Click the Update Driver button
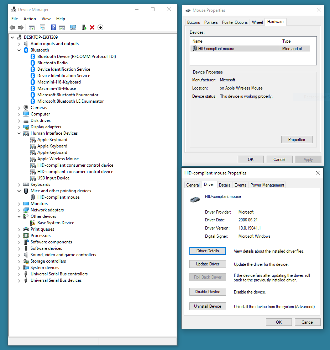 (x=208, y=264)
